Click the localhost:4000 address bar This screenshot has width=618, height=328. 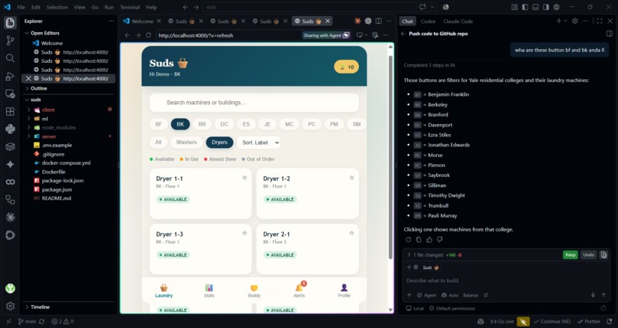pos(228,35)
